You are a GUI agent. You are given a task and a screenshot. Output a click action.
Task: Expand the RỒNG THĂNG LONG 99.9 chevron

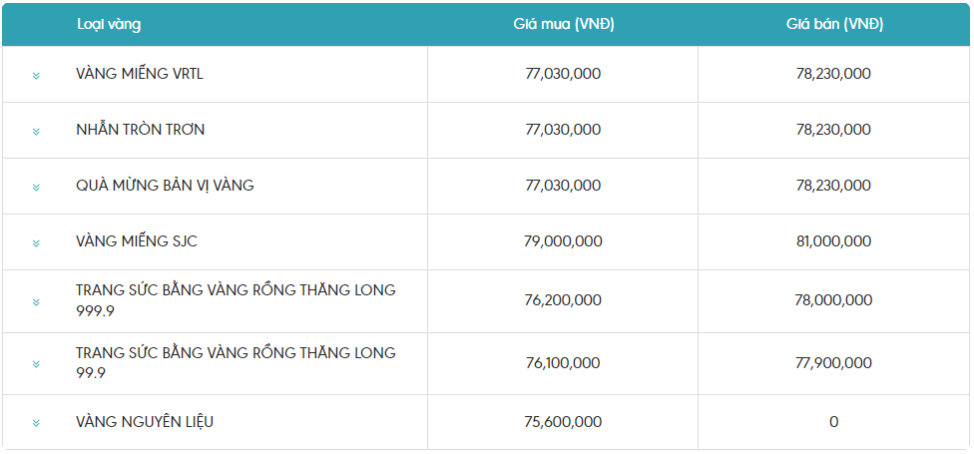36,364
